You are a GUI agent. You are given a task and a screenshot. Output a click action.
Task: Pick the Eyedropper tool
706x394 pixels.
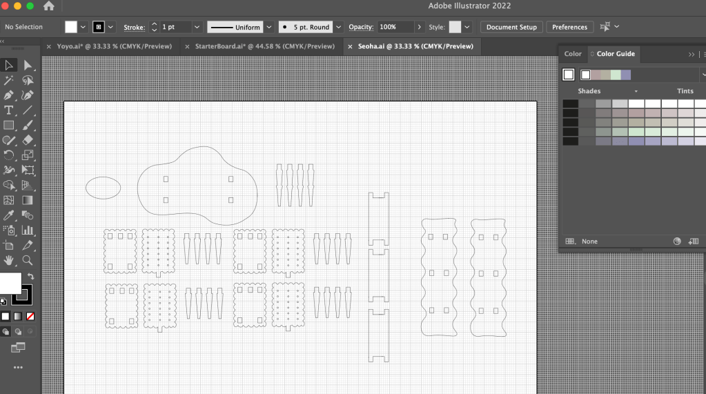click(x=9, y=215)
